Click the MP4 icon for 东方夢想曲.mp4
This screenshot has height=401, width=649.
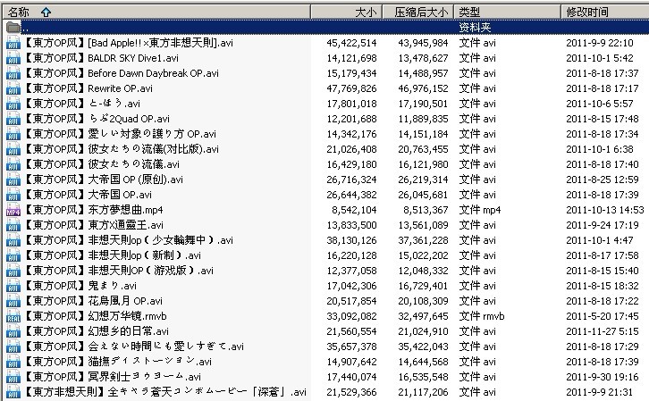pyautogui.click(x=13, y=210)
